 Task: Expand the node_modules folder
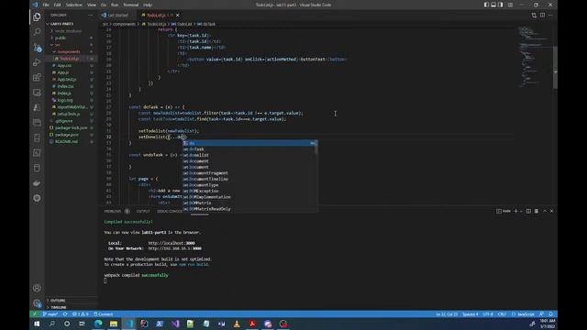coord(71,31)
